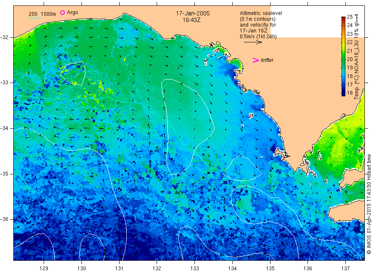374x274 pixels.
Task: Click the time label 16:43Z
Action: tap(192, 20)
